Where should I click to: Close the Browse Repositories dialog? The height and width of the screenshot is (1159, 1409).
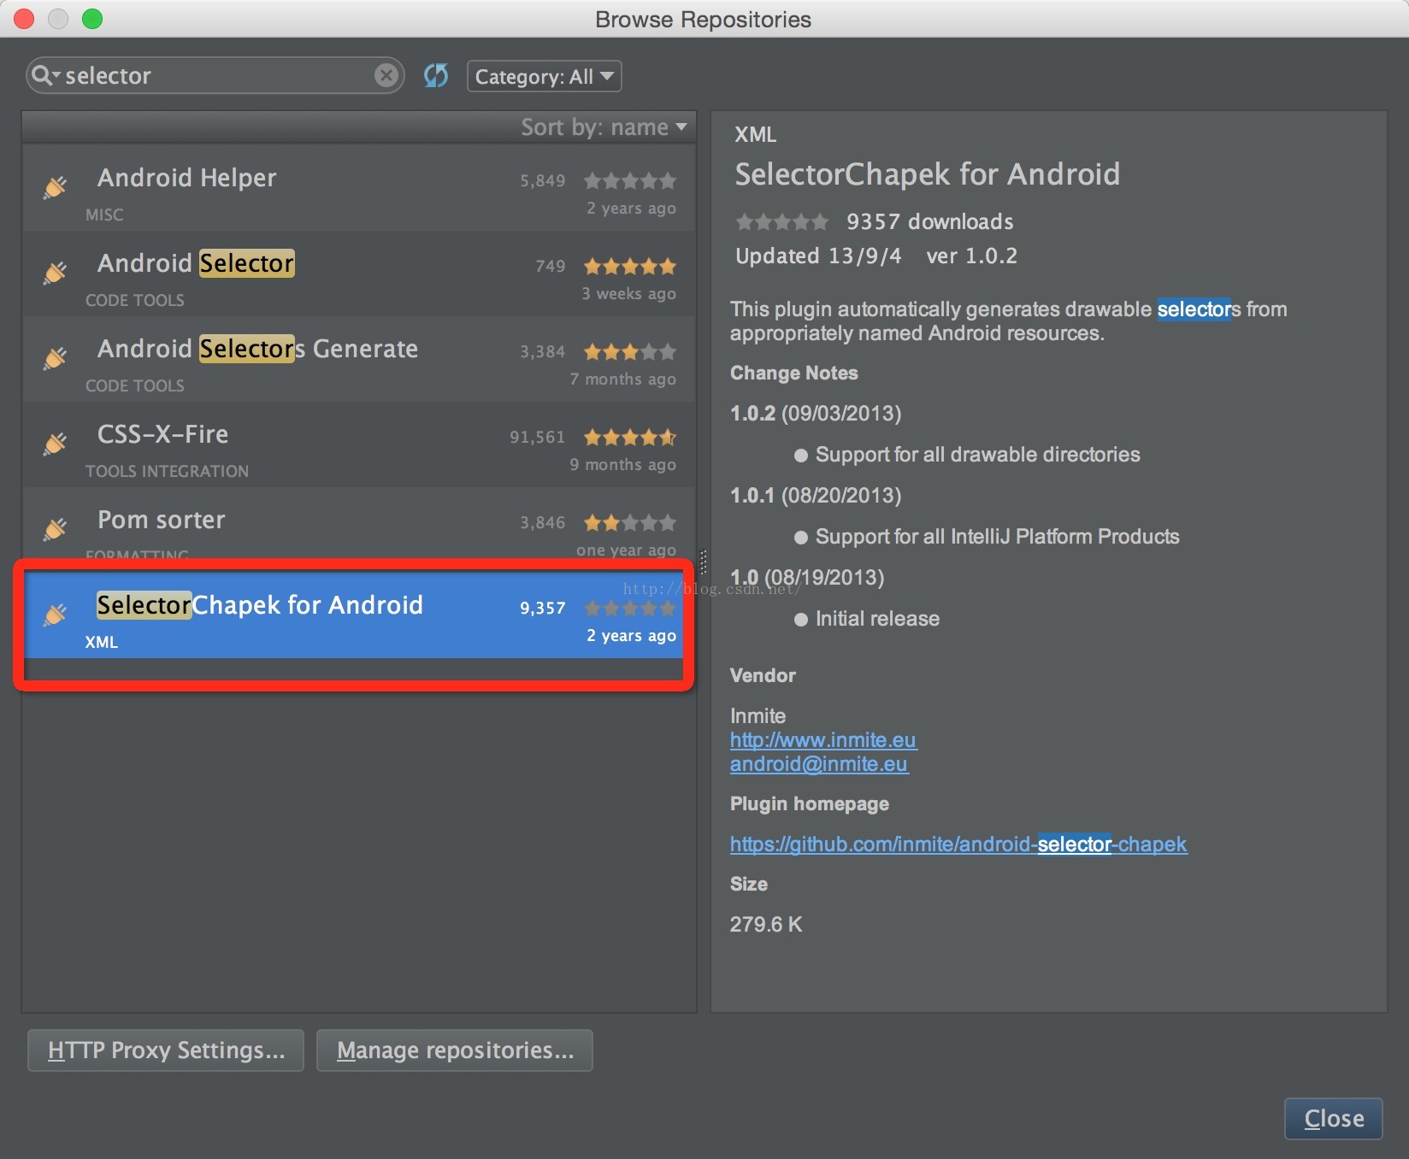[1334, 1119]
